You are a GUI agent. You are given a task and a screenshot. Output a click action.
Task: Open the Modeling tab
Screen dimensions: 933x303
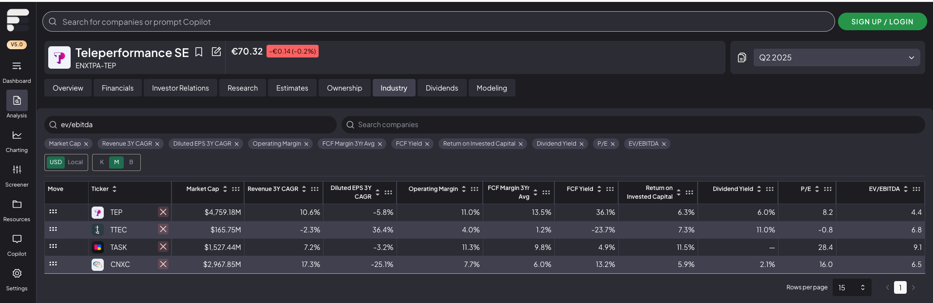[492, 88]
